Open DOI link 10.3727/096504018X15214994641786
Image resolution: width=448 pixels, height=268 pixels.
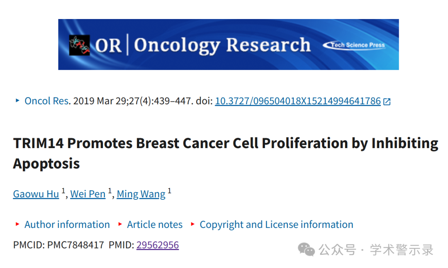[x=298, y=101]
